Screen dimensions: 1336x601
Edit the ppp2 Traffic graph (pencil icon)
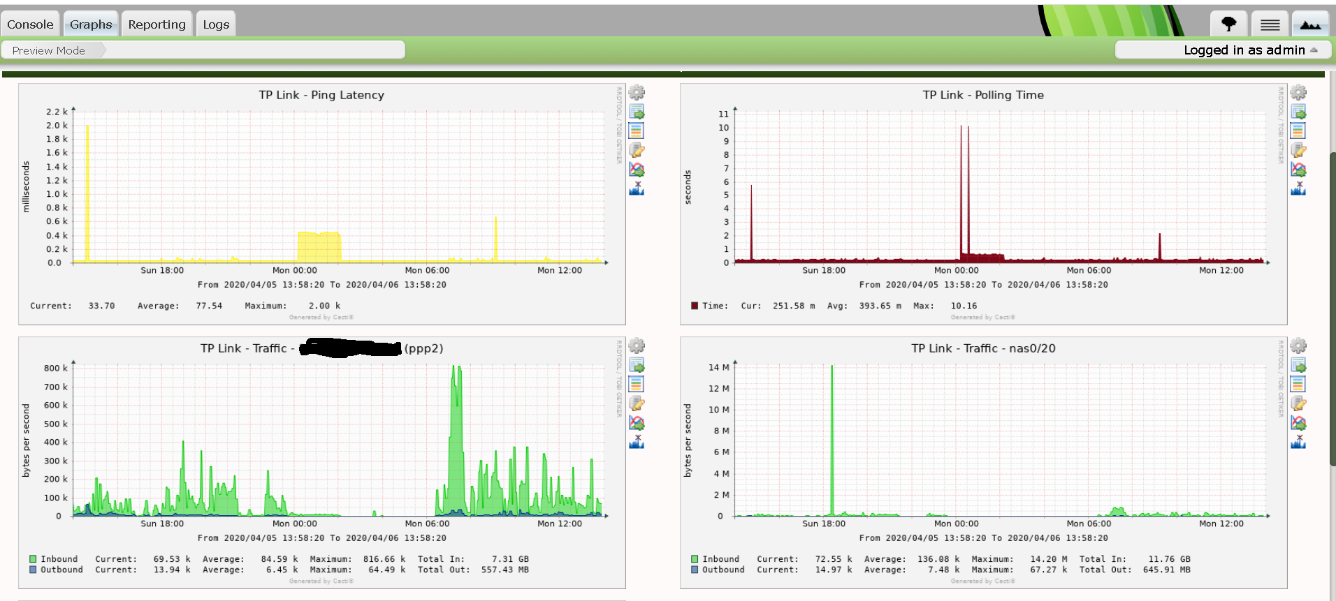tap(637, 403)
